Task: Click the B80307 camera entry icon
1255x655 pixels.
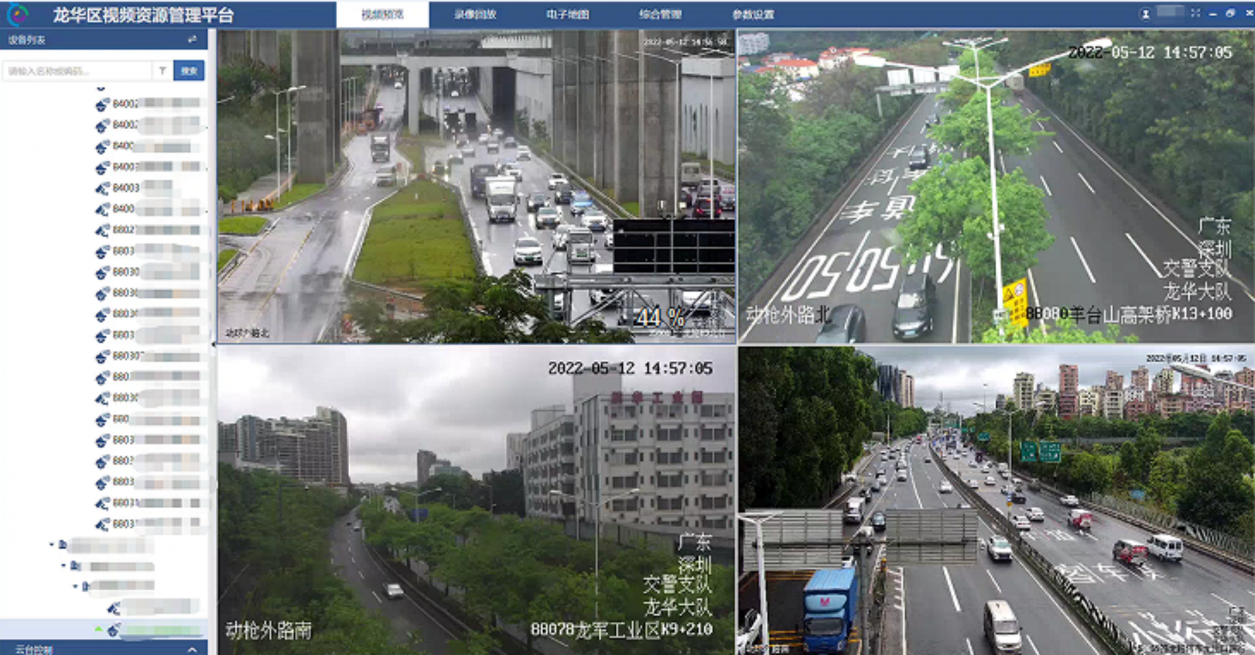Action: pyautogui.click(x=103, y=357)
